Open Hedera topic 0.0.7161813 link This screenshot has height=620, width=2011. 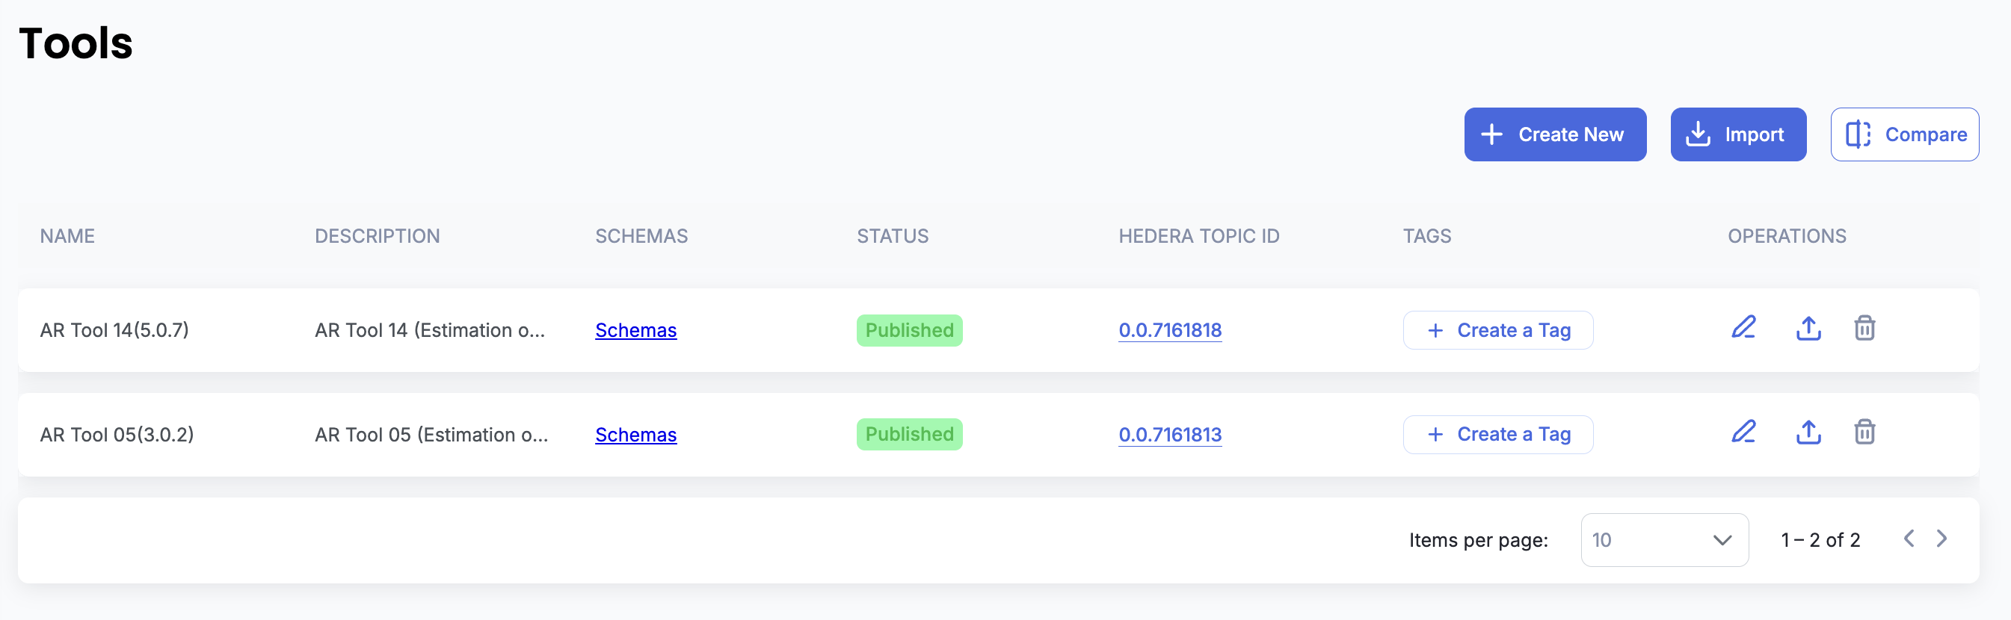tap(1169, 435)
